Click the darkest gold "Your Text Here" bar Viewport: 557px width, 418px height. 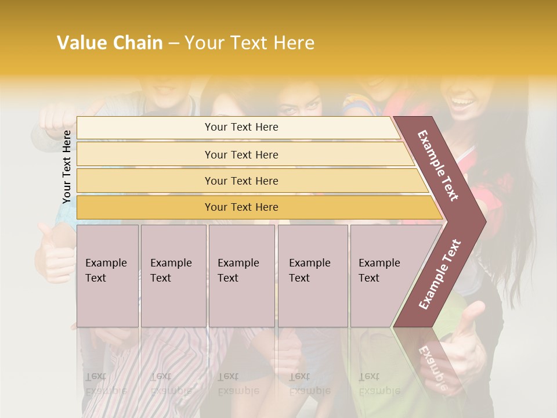[x=241, y=207]
